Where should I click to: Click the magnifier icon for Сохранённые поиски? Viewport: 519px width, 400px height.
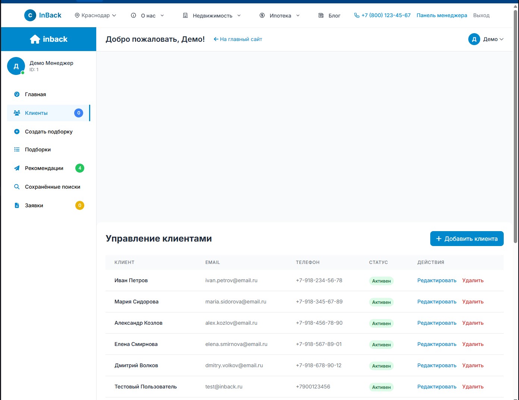tap(17, 187)
